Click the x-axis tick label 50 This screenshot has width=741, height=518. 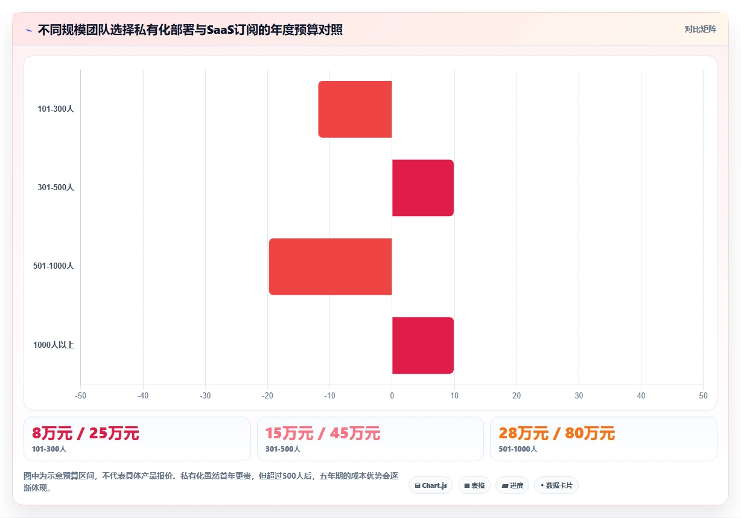point(703,396)
